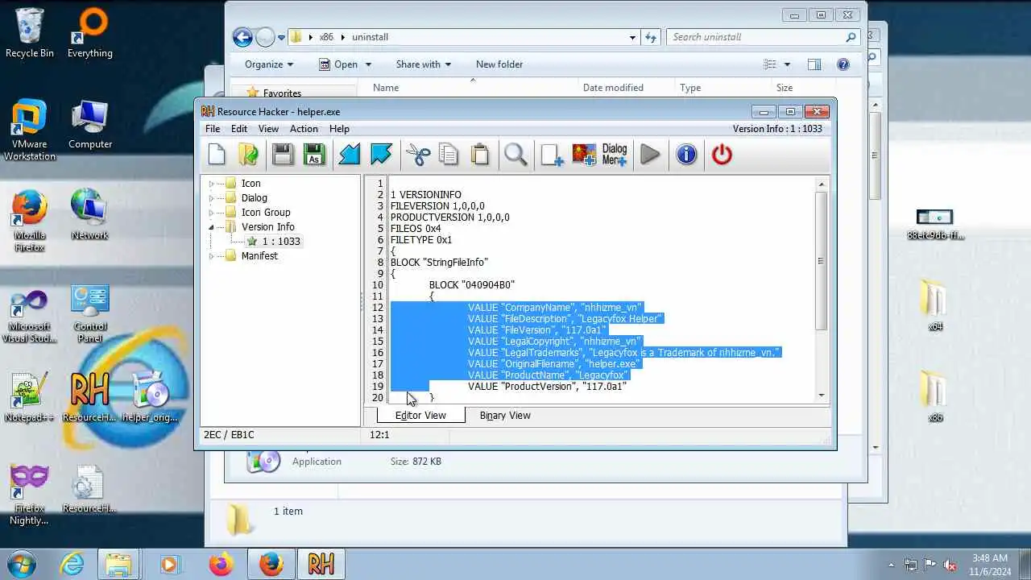Select the Icon Group folder in tree

coord(266,213)
